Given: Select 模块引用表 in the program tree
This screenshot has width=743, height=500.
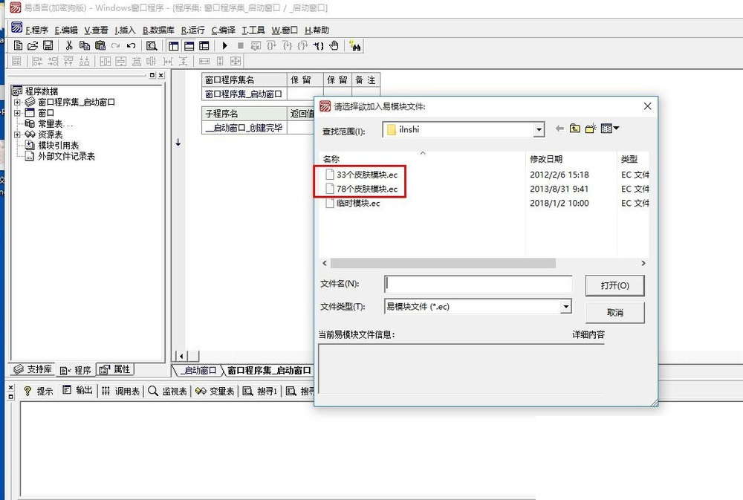Looking at the screenshot, I should coord(58,146).
